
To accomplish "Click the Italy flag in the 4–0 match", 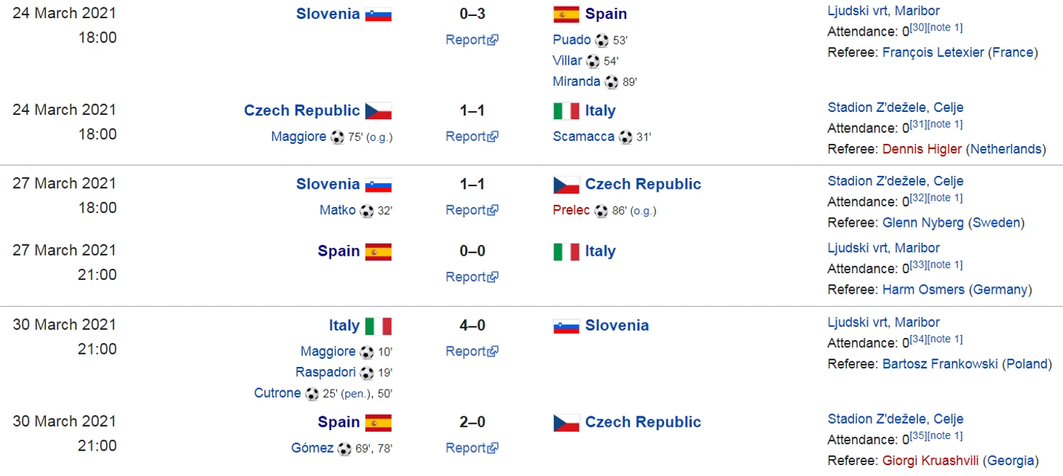I will click(x=379, y=326).
